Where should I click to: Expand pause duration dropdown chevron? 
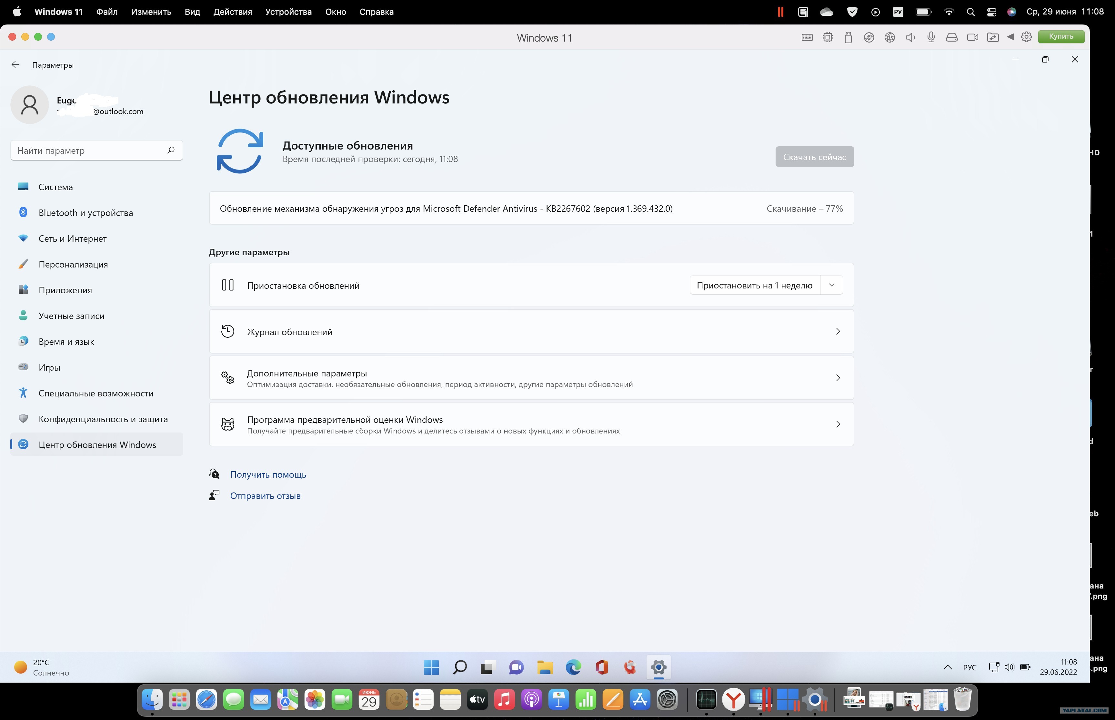point(831,285)
